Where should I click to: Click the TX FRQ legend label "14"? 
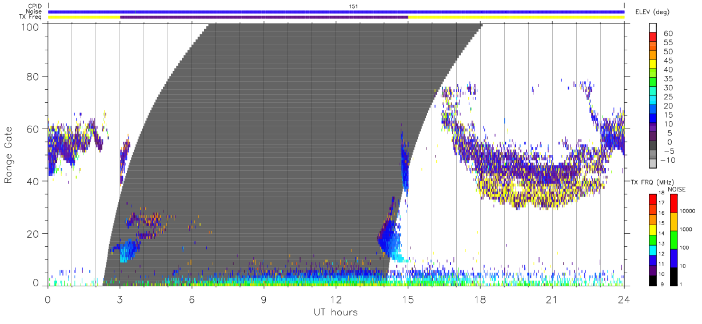pos(661,234)
